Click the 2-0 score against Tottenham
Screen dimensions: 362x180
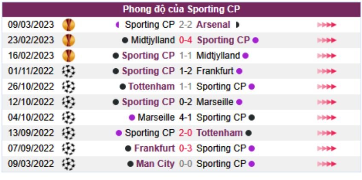[x=186, y=133]
